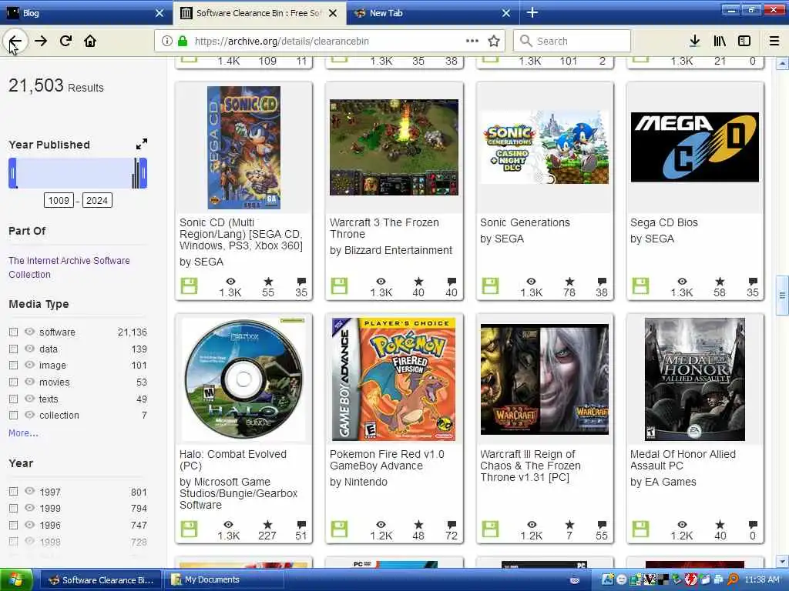Open Pokemon Fire Red v1.0 link

point(387,460)
